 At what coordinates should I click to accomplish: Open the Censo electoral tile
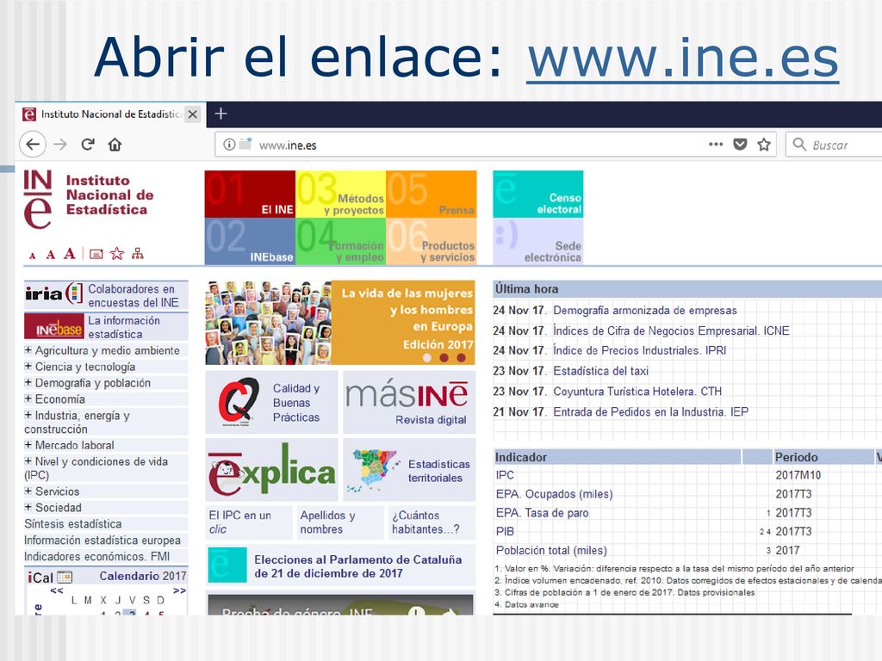[537, 194]
